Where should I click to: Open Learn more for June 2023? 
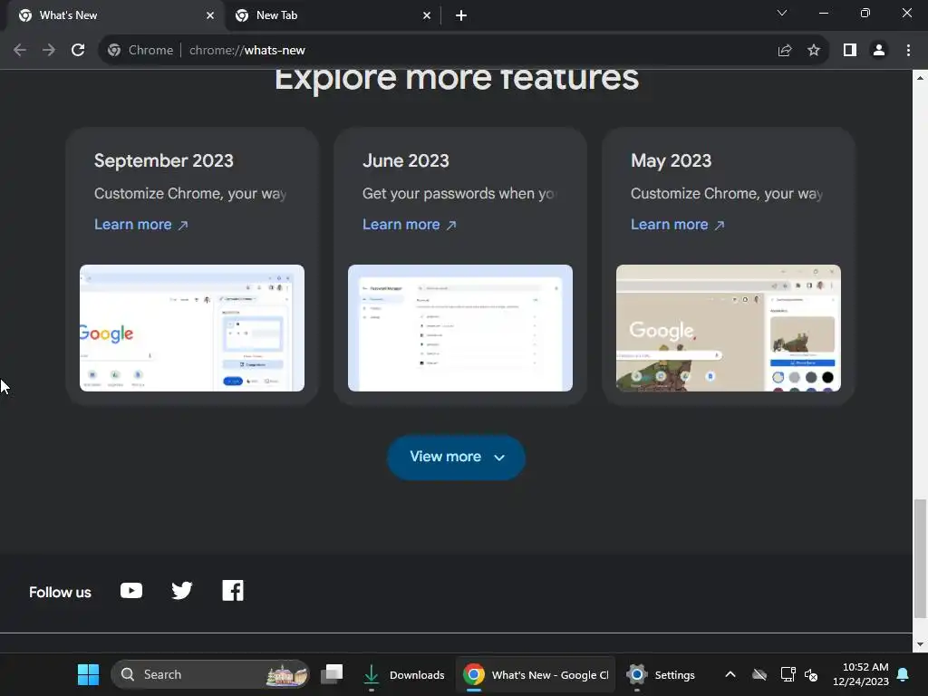click(409, 225)
